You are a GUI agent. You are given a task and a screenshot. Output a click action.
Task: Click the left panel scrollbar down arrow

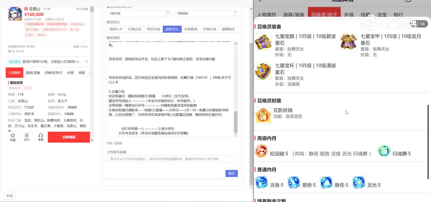92,141
